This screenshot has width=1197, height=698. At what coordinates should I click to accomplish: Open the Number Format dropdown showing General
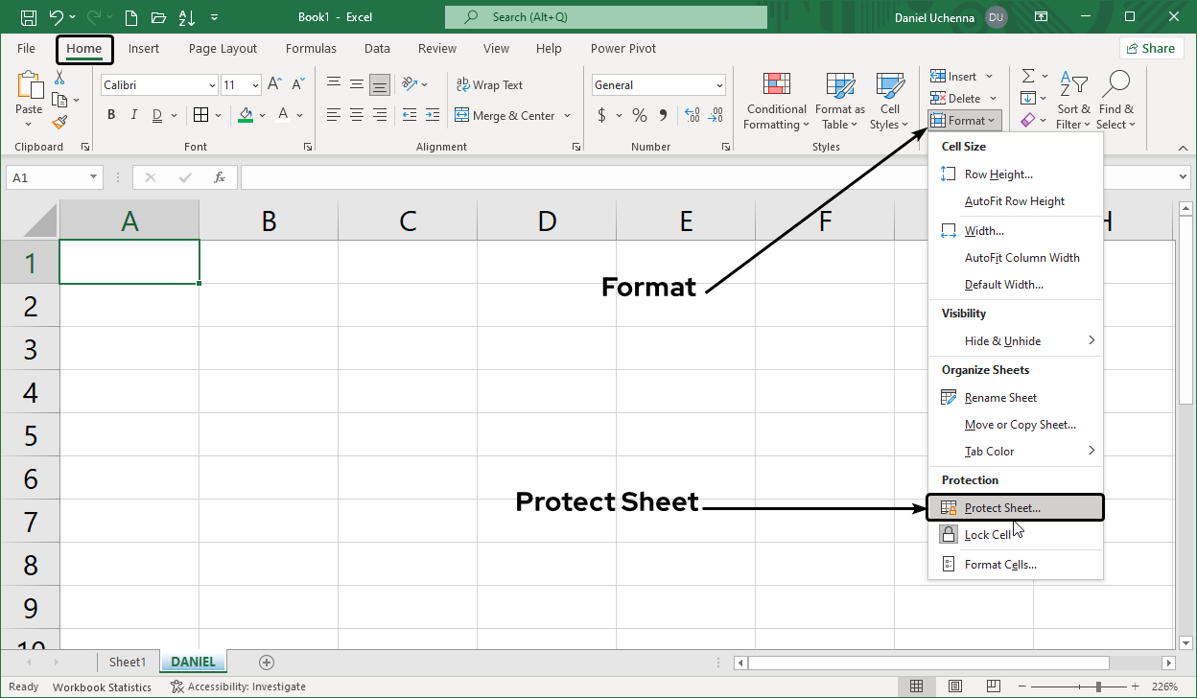coord(658,84)
